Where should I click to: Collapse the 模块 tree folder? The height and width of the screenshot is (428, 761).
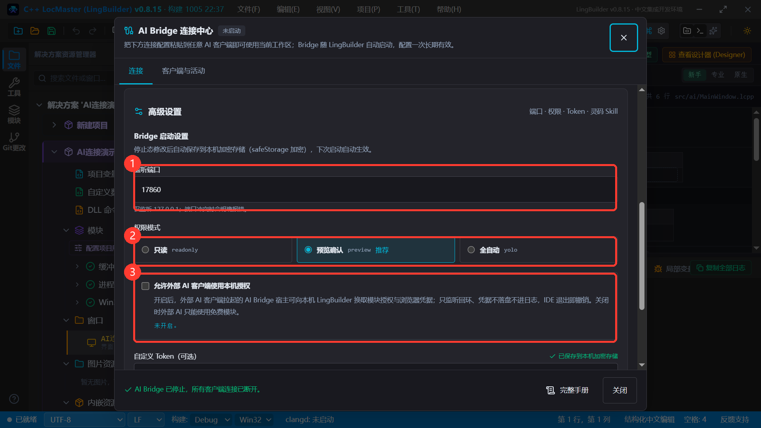[x=66, y=230]
